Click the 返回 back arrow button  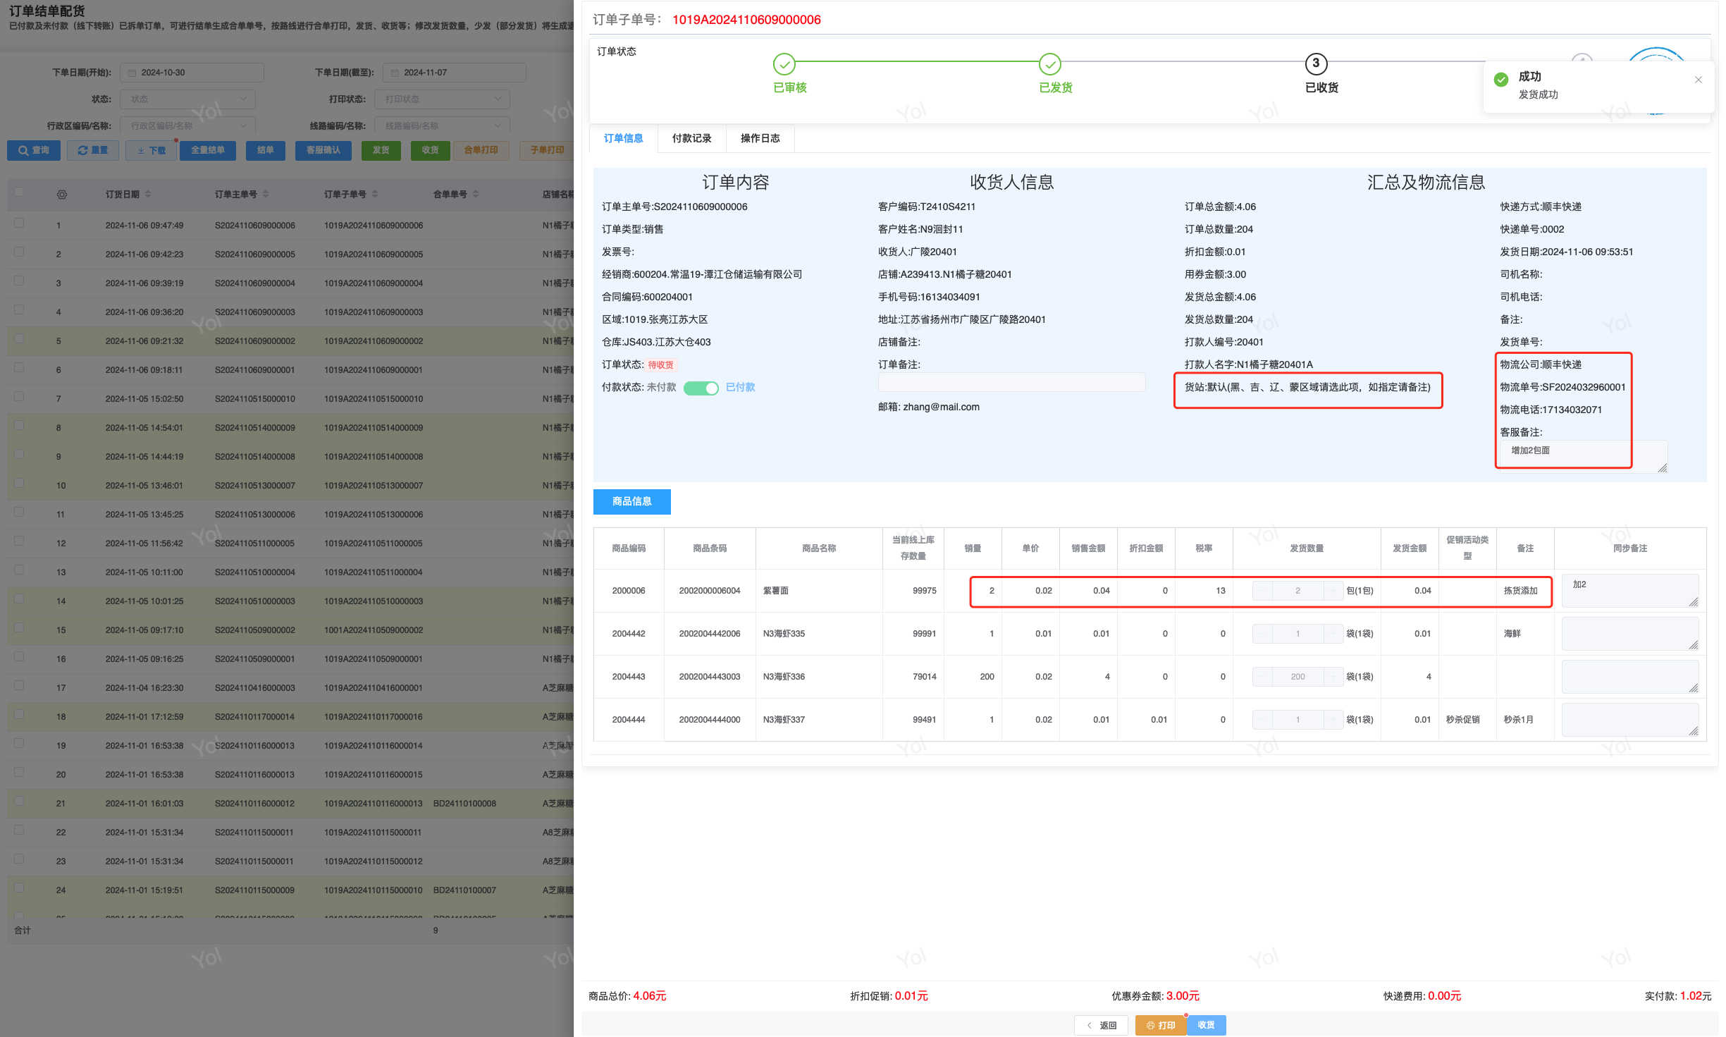[x=1101, y=1025]
